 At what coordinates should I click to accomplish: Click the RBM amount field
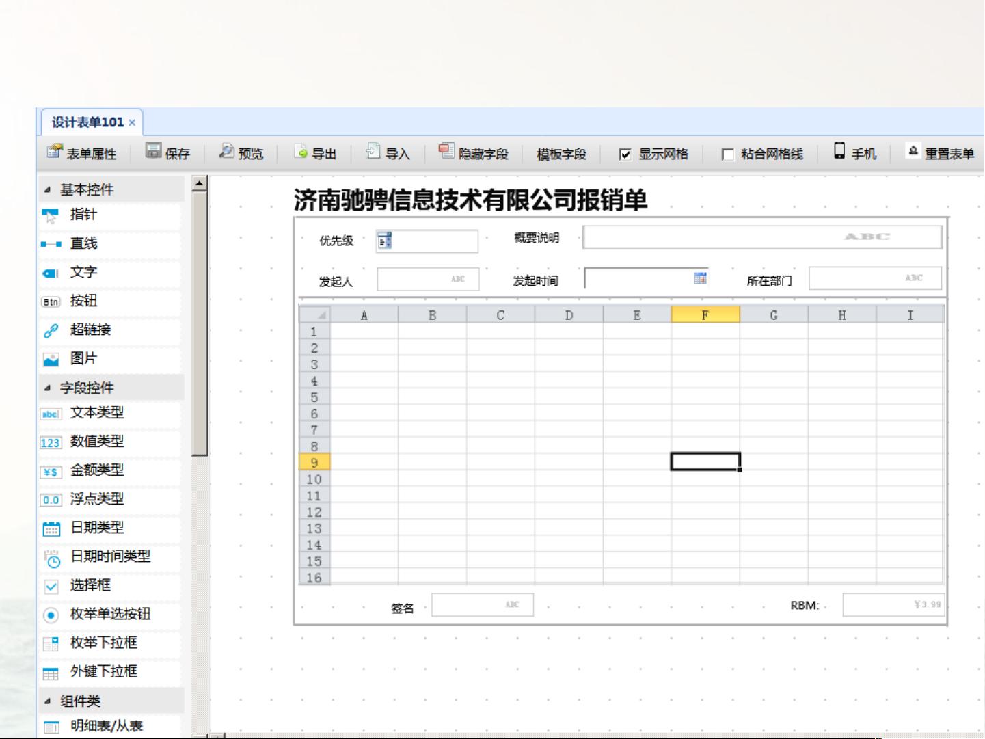(x=893, y=604)
